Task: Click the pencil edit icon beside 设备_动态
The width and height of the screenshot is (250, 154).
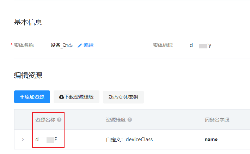Action: coord(80,46)
